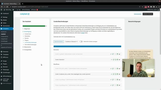The height and width of the screenshot is (90, 161).
Task: Click the blue synchronization progress bar
Action: pos(87,46)
